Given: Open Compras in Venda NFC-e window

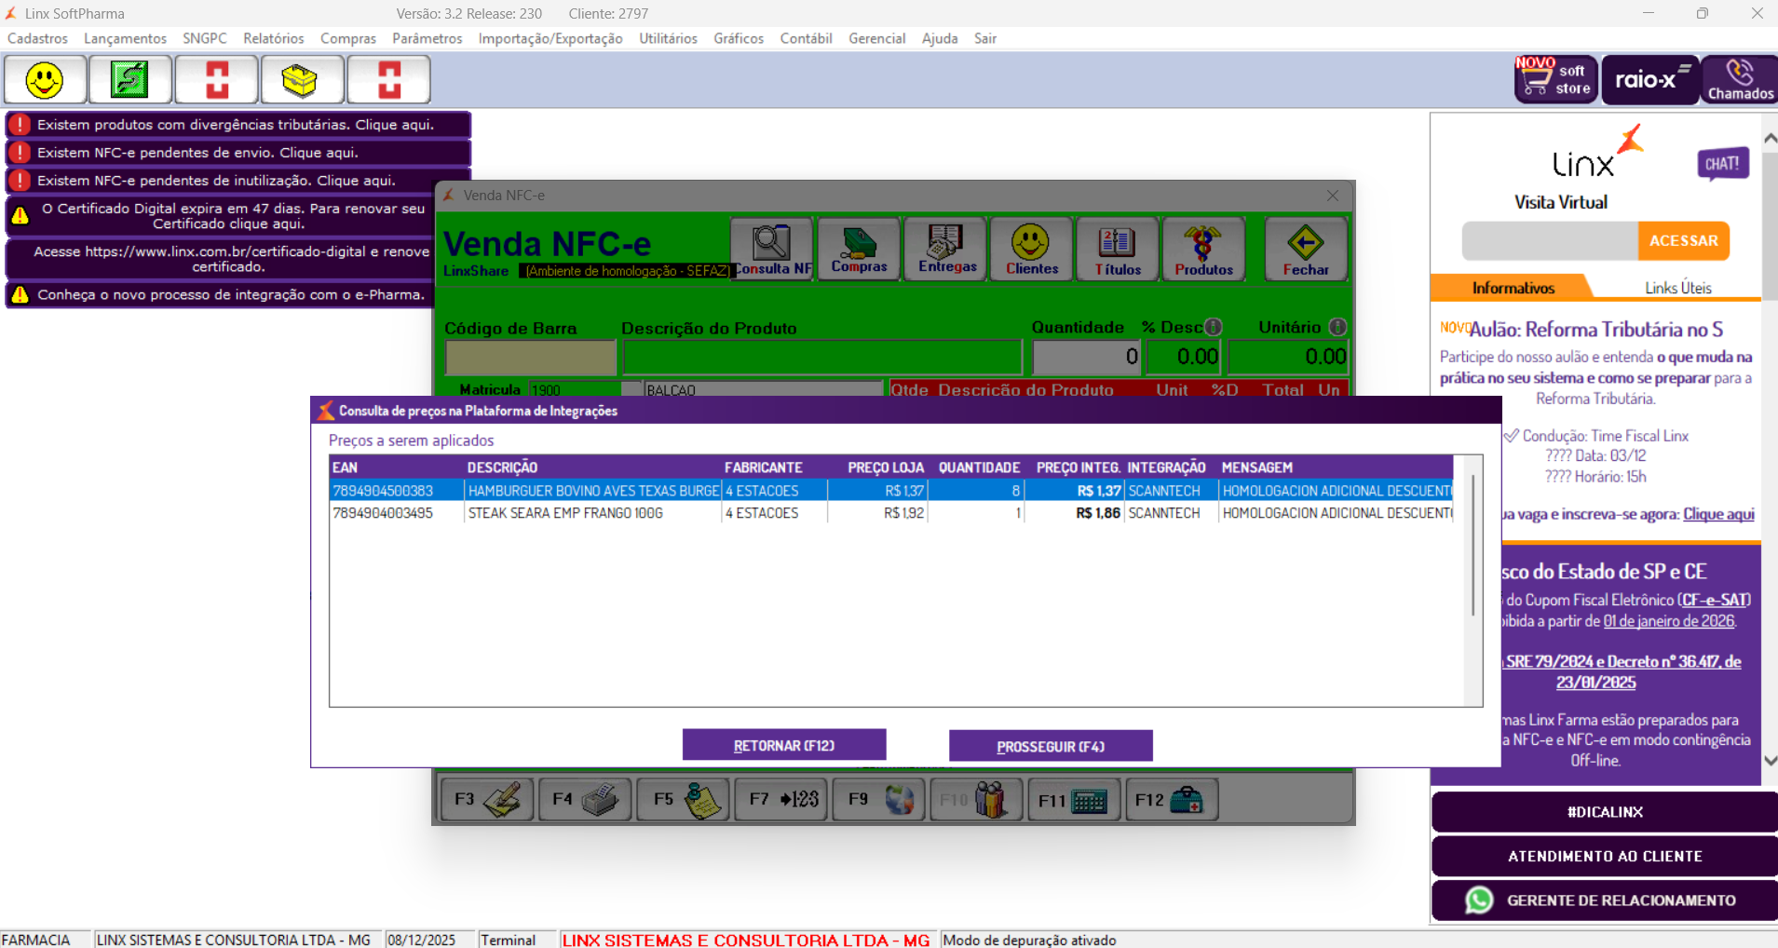Looking at the screenshot, I should tap(859, 249).
